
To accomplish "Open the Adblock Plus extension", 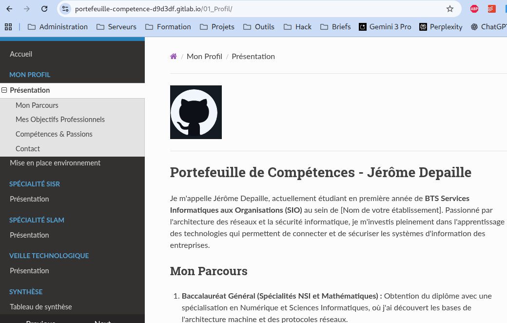I will (474, 8).
